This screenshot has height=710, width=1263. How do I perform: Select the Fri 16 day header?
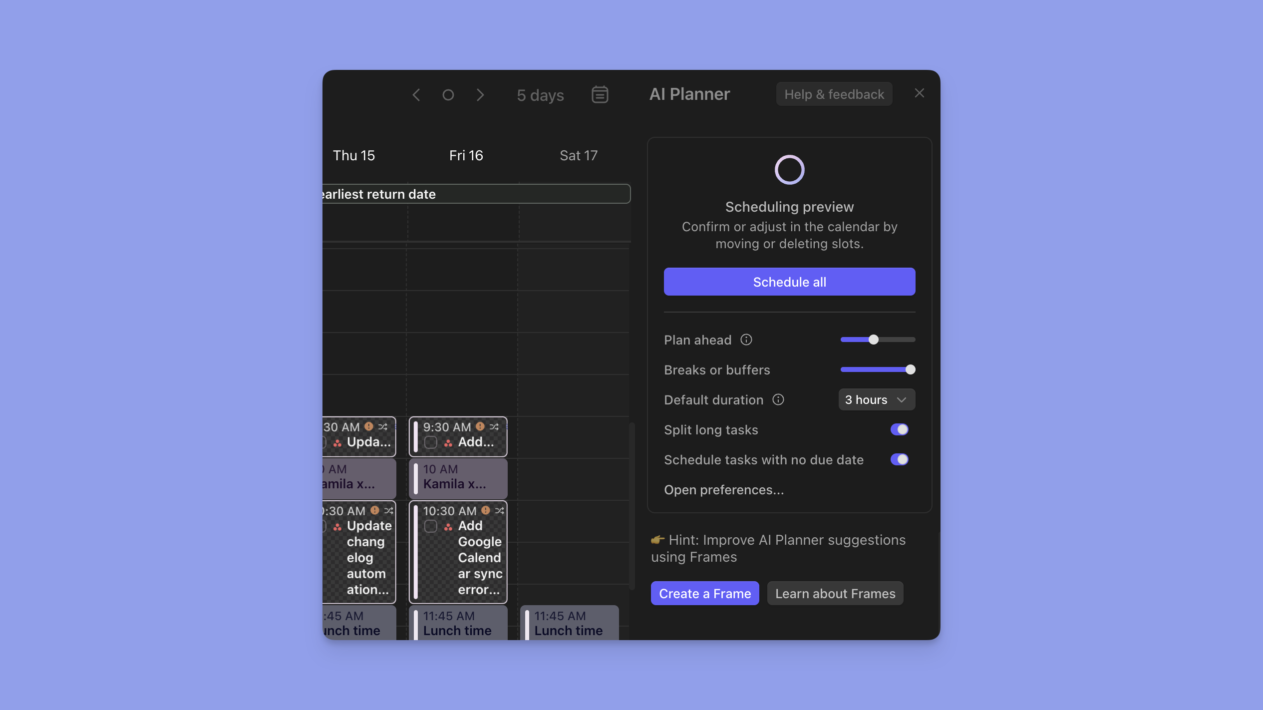(466, 155)
